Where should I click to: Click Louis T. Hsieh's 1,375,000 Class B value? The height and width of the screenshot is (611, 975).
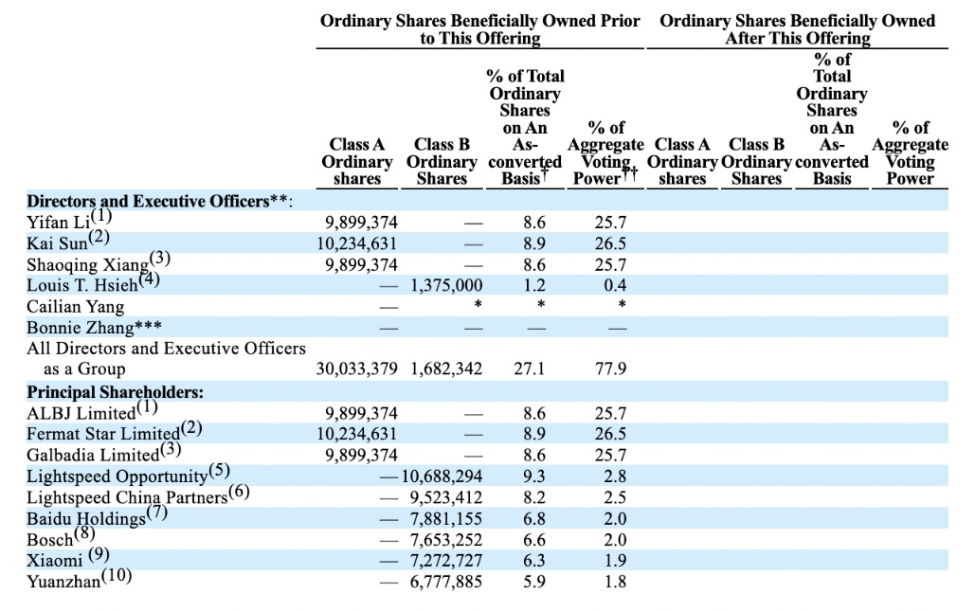tap(446, 285)
